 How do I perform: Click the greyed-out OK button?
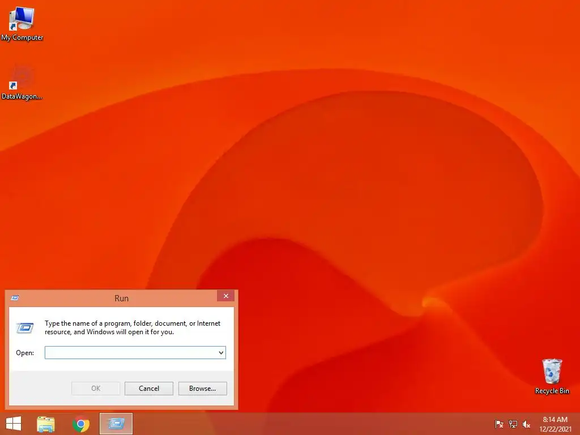pos(95,389)
